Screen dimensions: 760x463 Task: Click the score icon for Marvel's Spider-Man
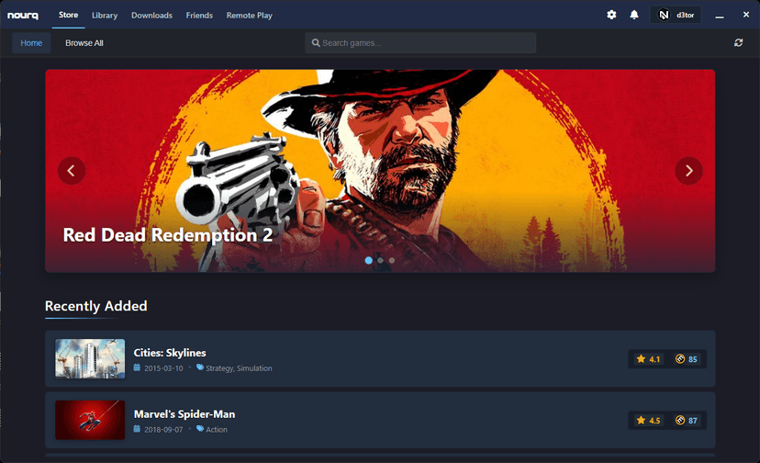(x=680, y=420)
